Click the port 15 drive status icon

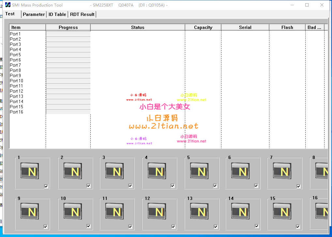282,211
